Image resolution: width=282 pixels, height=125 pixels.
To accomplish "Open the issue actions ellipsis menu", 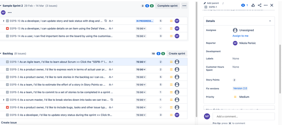I will (266, 5).
